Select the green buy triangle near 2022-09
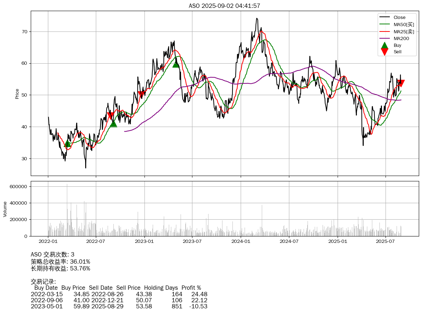 pos(113,123)
